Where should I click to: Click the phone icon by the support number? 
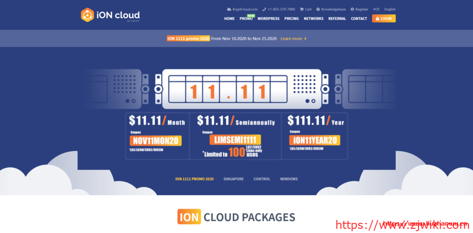264,9
